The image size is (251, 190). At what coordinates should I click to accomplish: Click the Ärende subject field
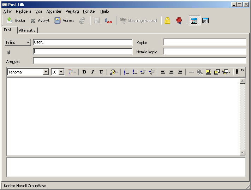pyautogui.click(x=139, y=61)
